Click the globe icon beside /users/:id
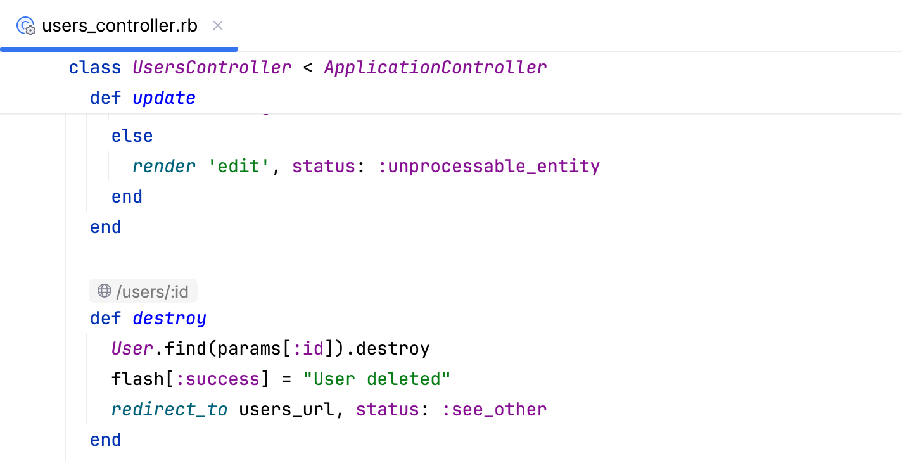 click(103, 291)
